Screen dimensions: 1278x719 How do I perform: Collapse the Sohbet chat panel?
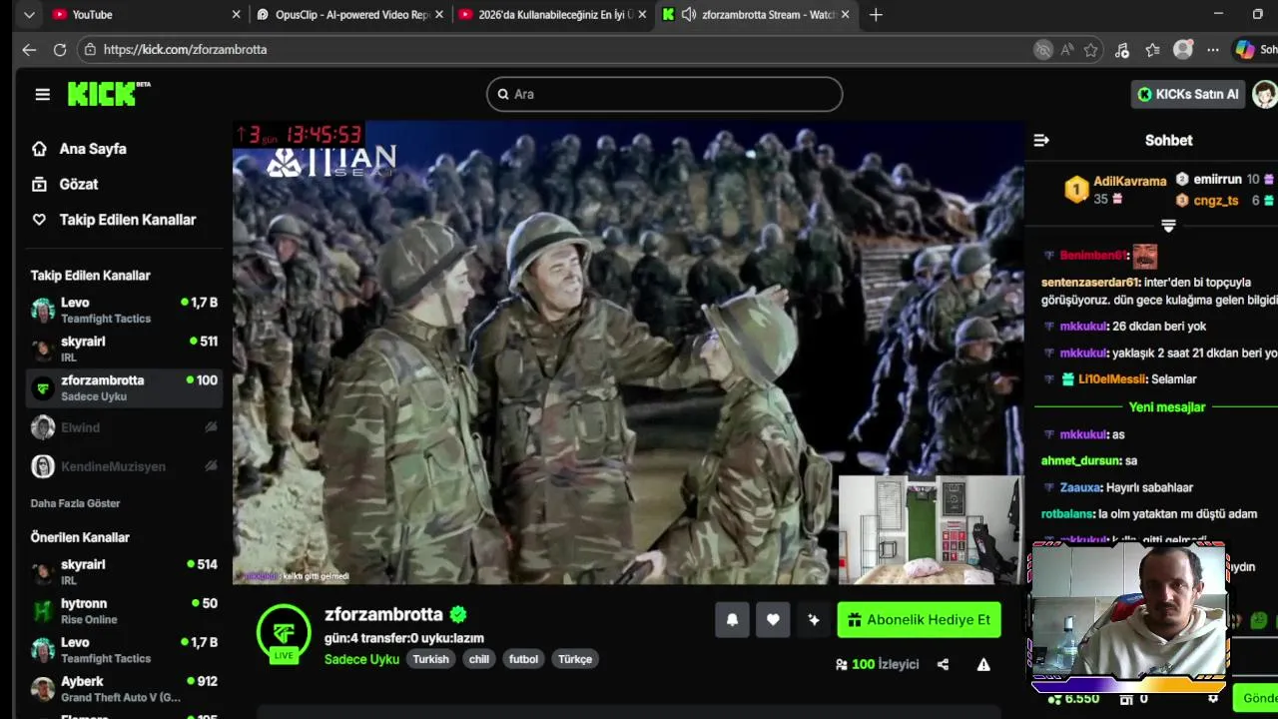click(1041, 140)
